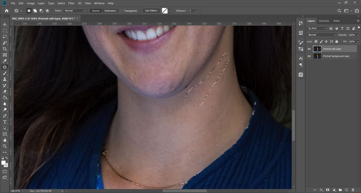Open the Kind layer filter dropdown
This screenshot has height=193, width=361.
(317, 29)
